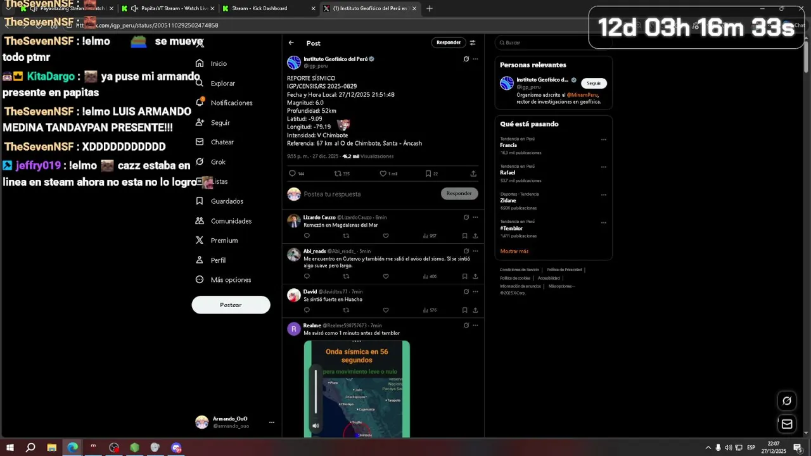Open account menu dots beside Armando_OuO
The height and width of the screenshot is (456, 811).
tap(271, 422)
